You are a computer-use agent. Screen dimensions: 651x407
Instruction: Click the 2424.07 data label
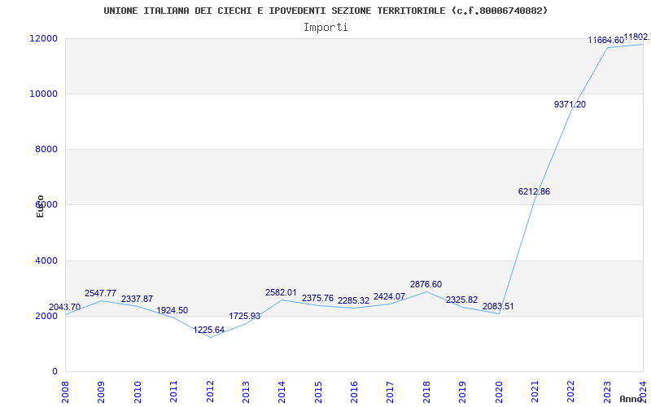[x=389, y=296]
